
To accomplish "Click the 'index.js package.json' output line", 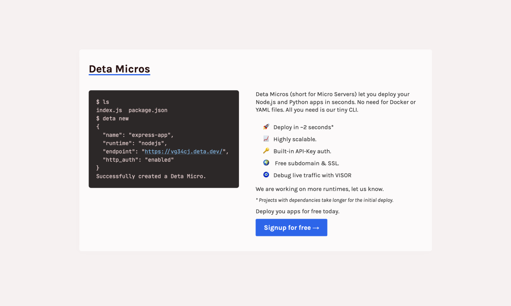I will (x=132, y=110).
